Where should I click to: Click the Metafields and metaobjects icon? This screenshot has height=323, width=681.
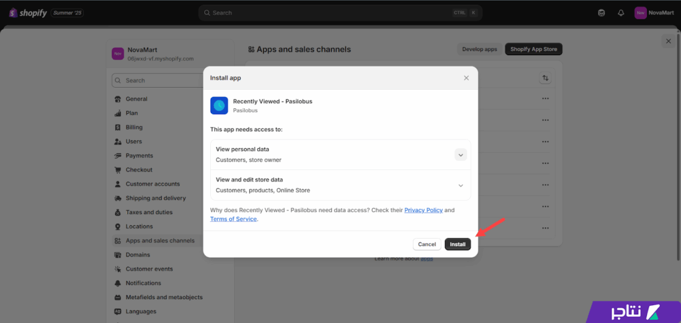click(117, 297)
